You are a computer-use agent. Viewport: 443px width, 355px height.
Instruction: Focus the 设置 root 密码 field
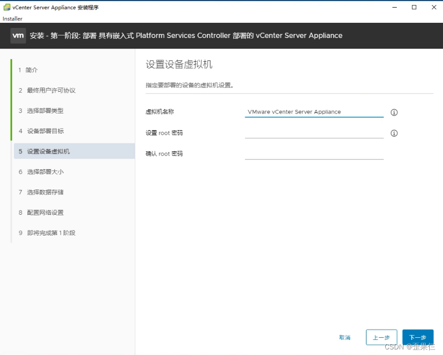[314, 133]
